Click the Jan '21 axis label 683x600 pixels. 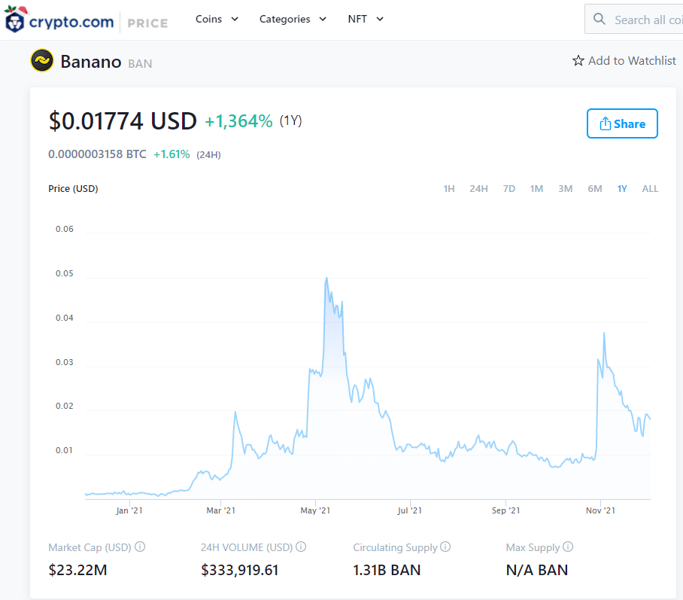[x=129, y=510]
